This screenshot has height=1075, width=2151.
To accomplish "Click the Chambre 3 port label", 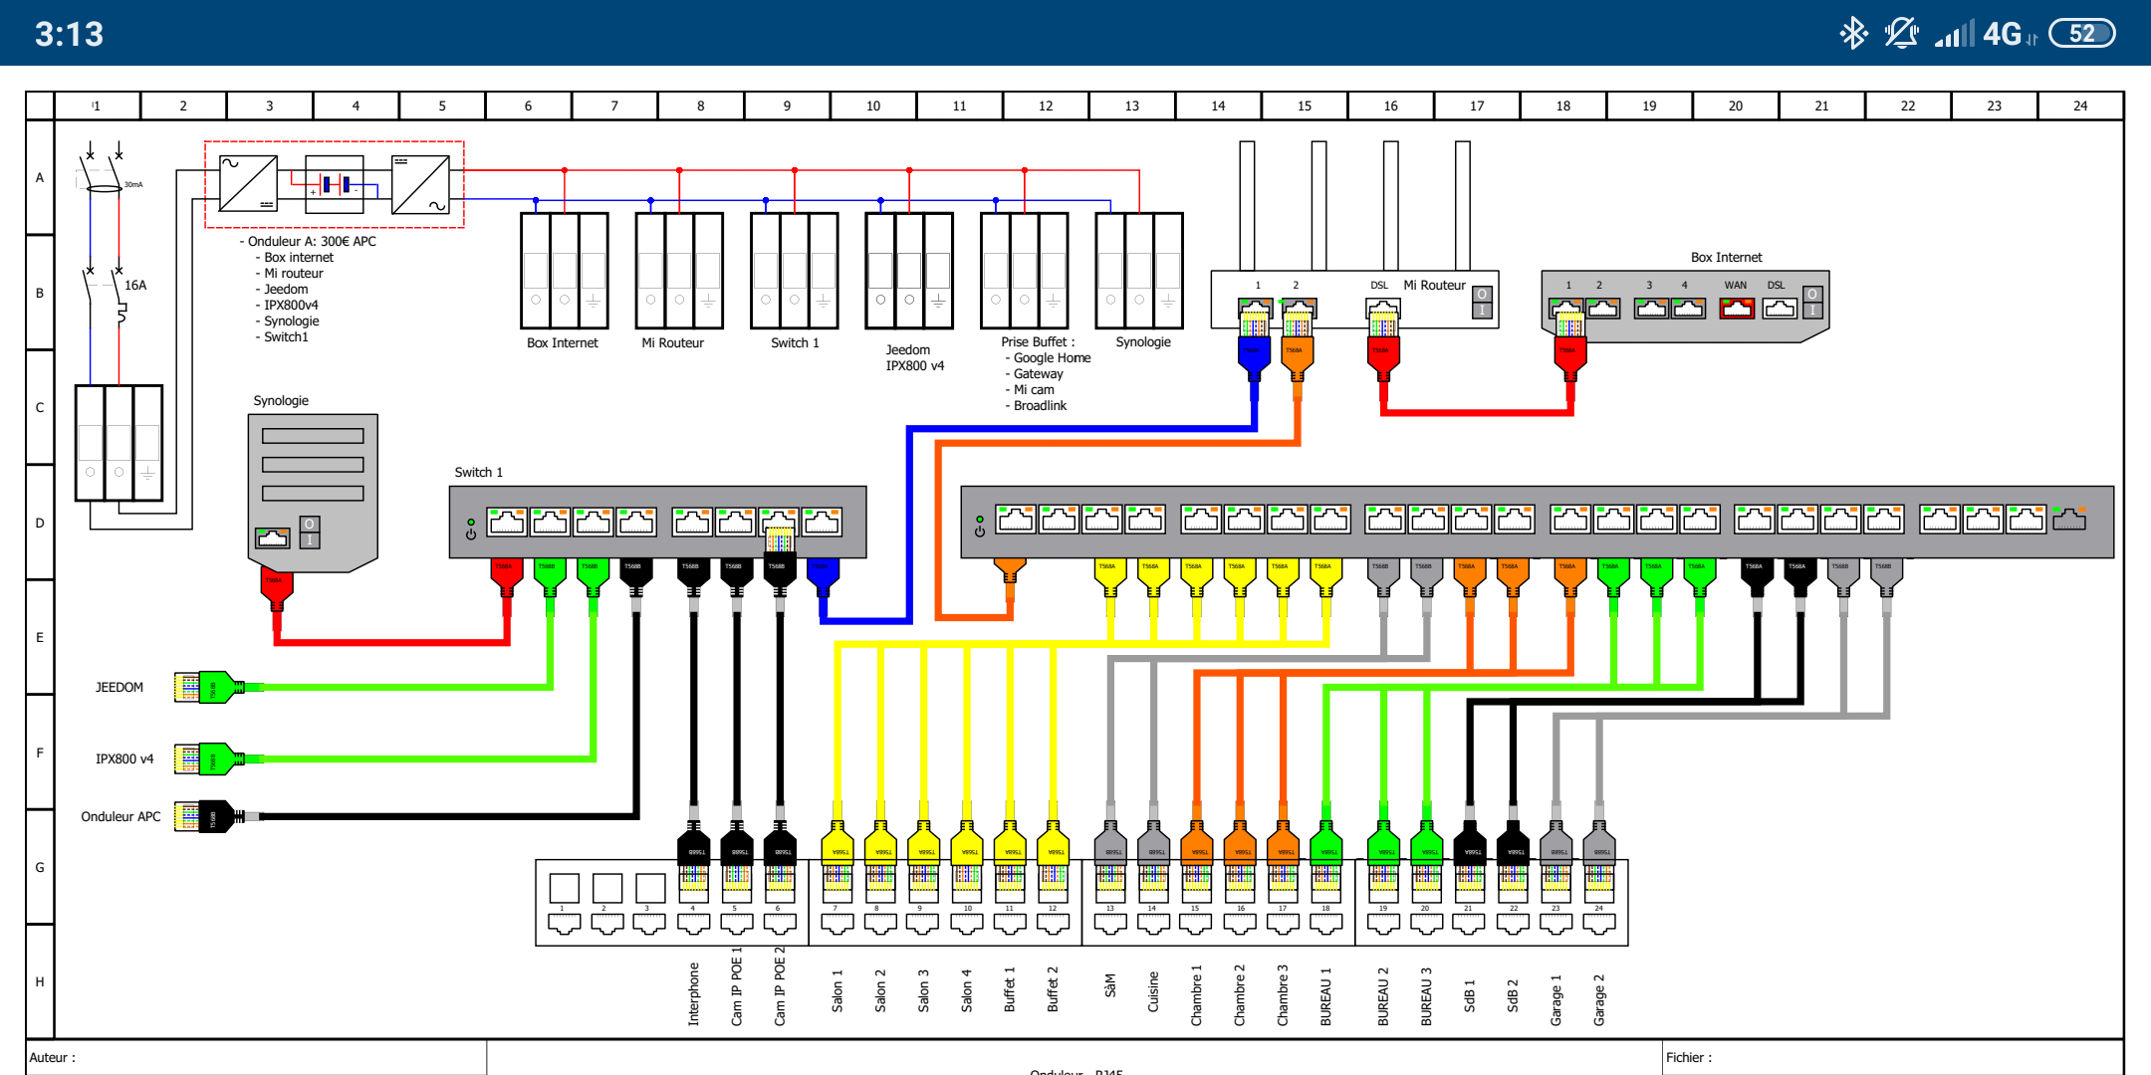I will click(1283, 994).
